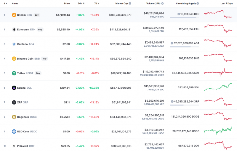
Task: Click the Dogecoin logo icon
Action: (14, 117)
